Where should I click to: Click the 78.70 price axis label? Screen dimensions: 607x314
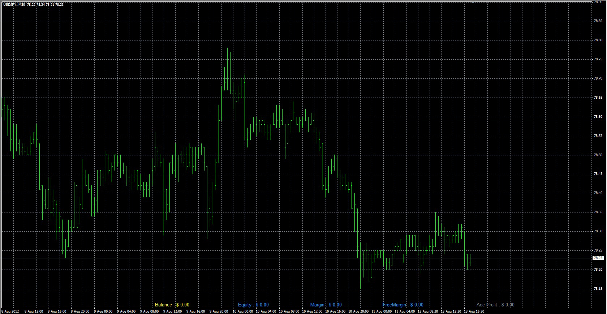pos(598,78)
